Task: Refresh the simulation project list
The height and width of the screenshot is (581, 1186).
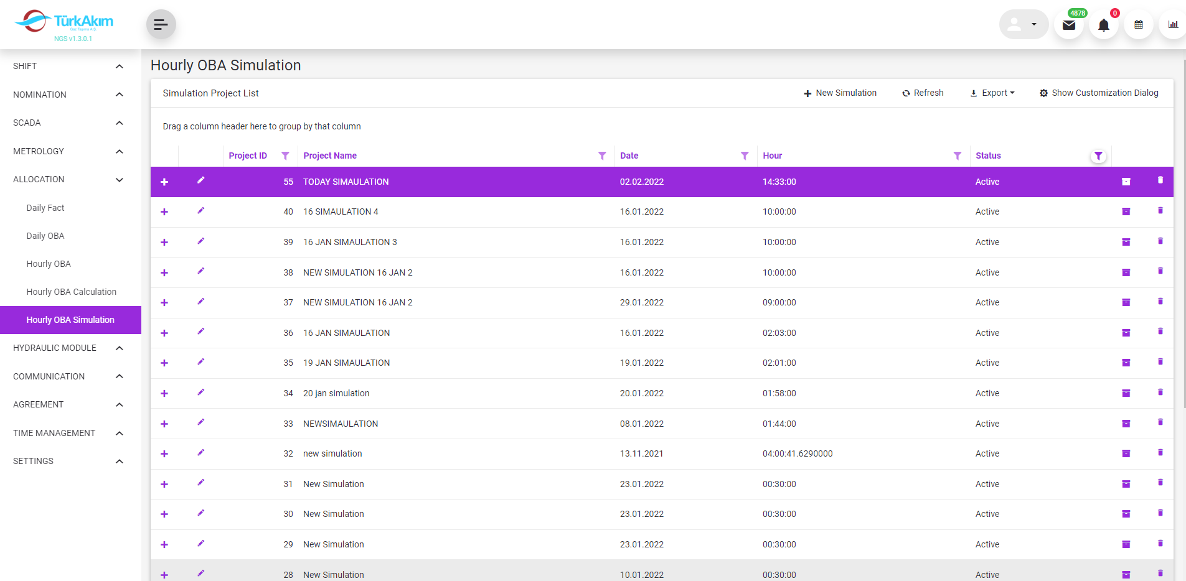Action: click(x=923, y=93)
